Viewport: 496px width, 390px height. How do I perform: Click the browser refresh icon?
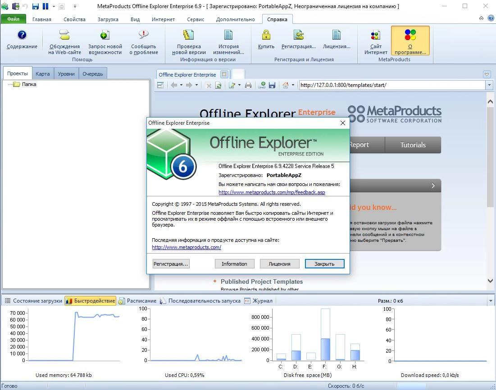coord(218,86)
